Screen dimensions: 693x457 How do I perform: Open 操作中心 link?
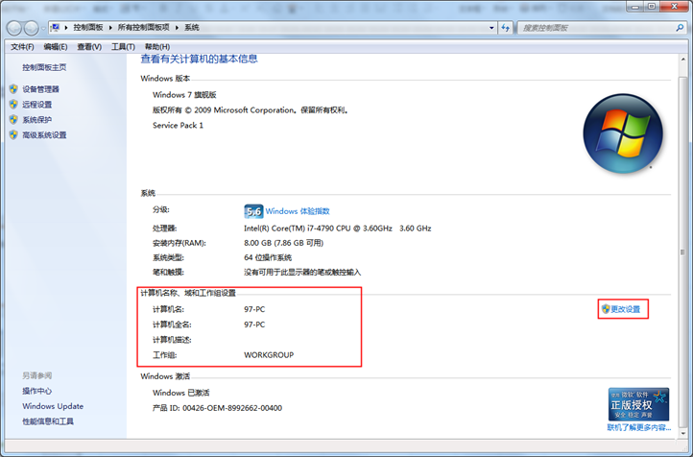coord(37,391)
